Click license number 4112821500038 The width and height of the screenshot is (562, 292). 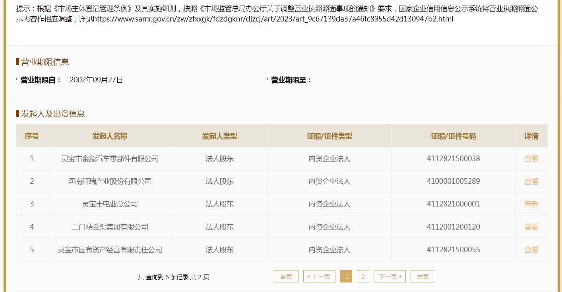(453, 159)
